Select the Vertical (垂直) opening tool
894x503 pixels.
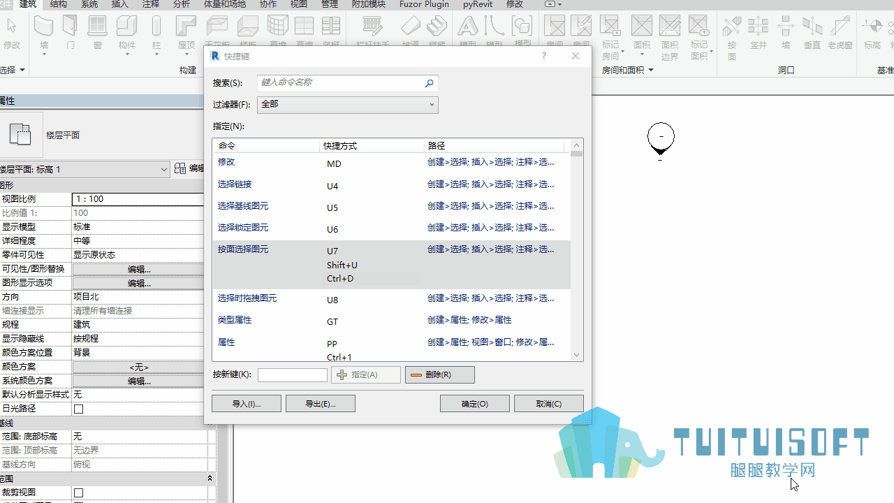coord(812,34)
